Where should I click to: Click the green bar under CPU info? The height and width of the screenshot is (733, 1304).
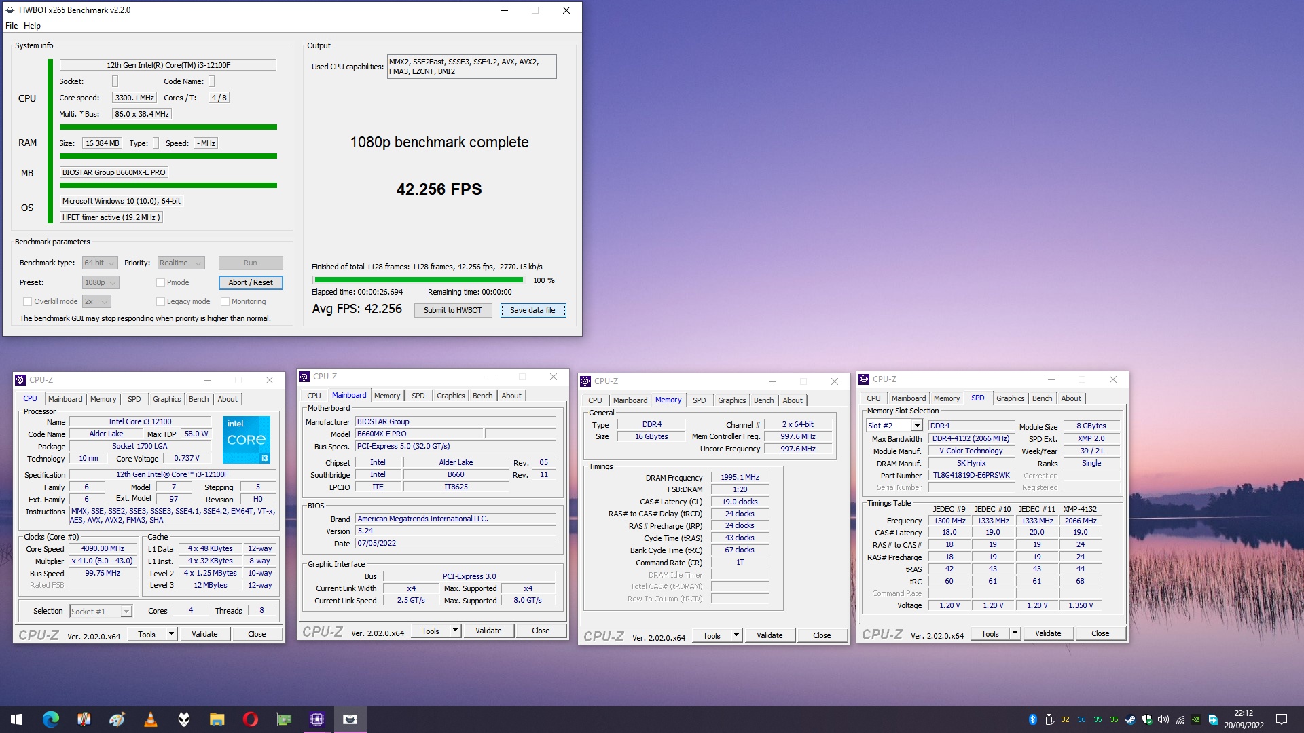click(x=168, y=127)
